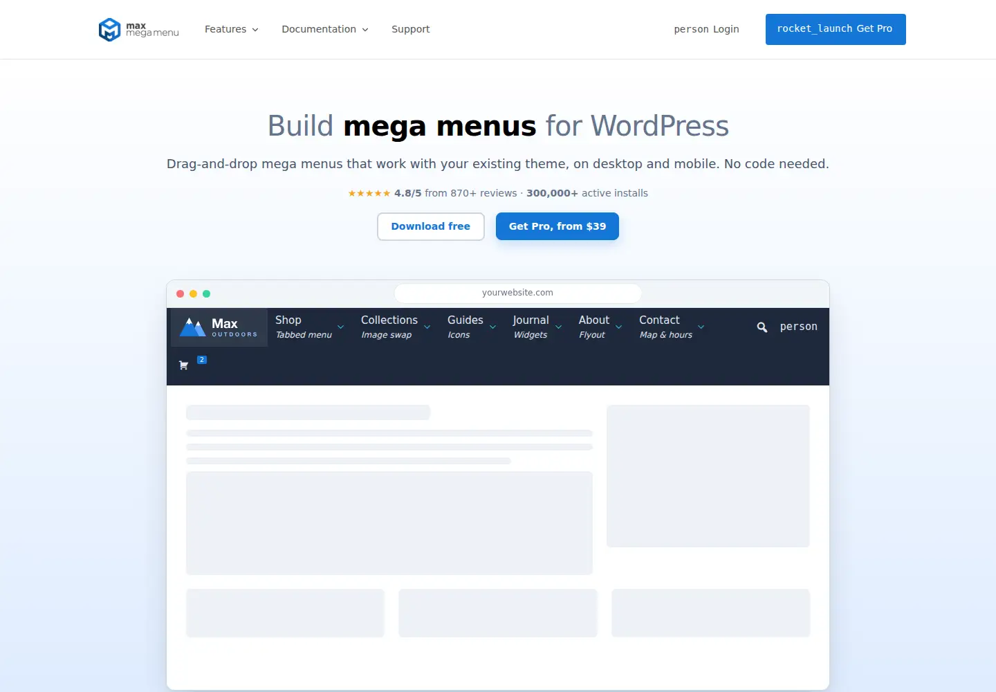Click the red window dot
Screen dimensions: 996x692
click(180, 294)
